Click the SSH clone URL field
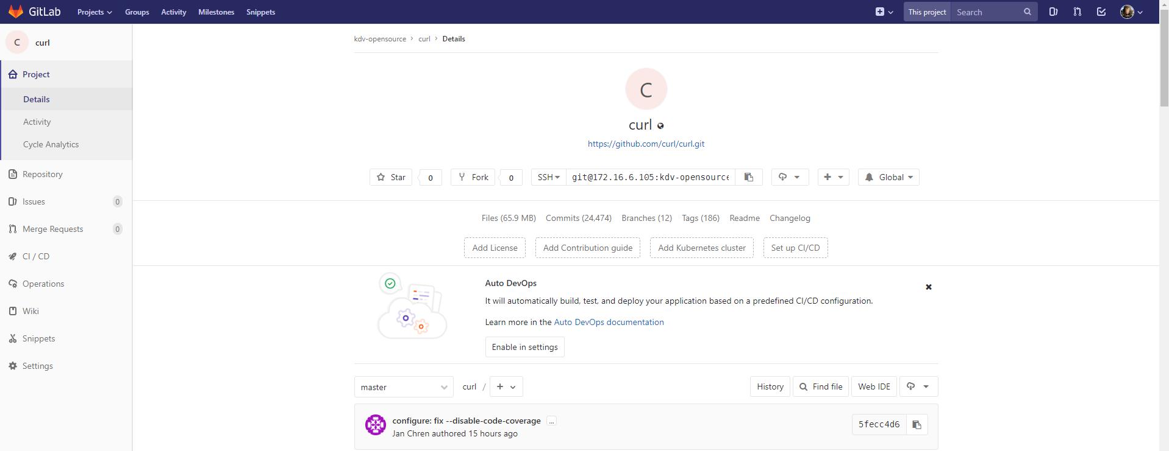This screenshot has height=451, width=1169. pos(650,177)
